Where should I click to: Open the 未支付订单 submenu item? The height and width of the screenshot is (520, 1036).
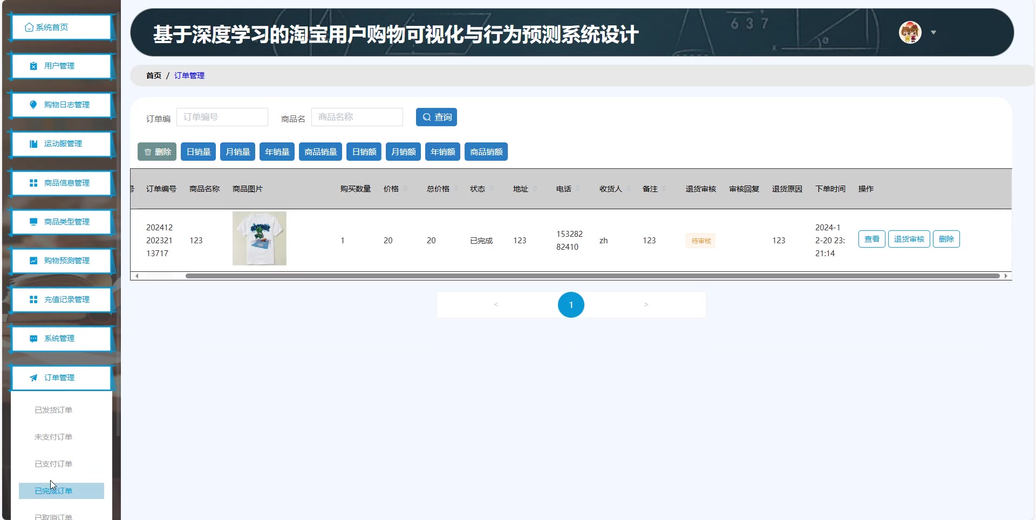tap(53, 437)
